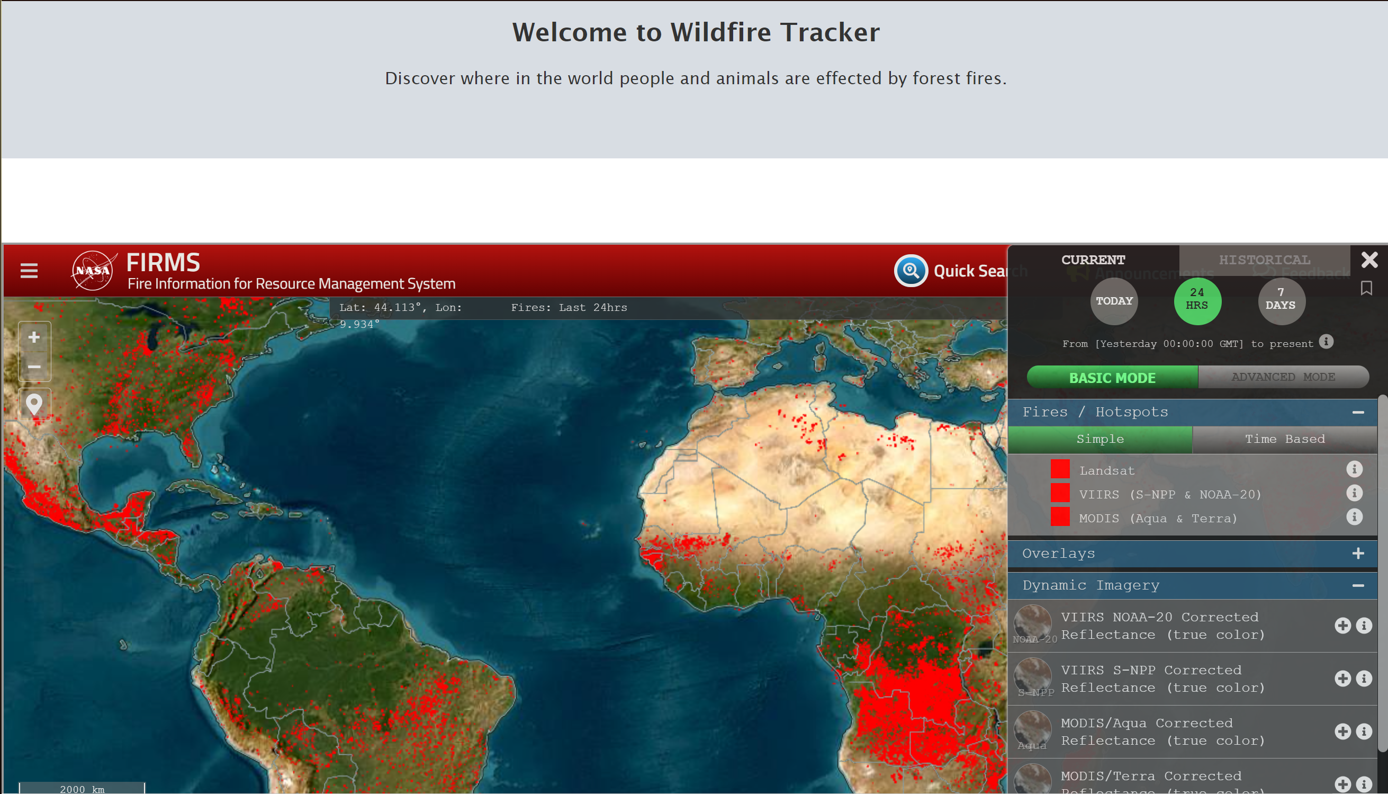
Task: Click the NASA logo
Action: [x=93, y=271]
